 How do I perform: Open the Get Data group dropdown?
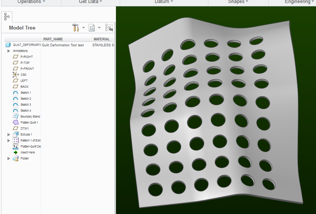point(90,2)
